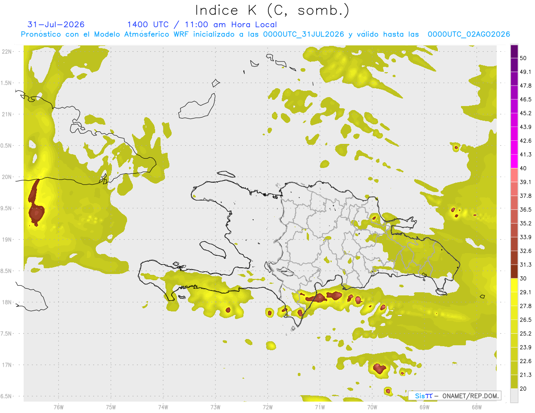
Task: Click the '69W' longitude label
Action: [x=424, y=407]
